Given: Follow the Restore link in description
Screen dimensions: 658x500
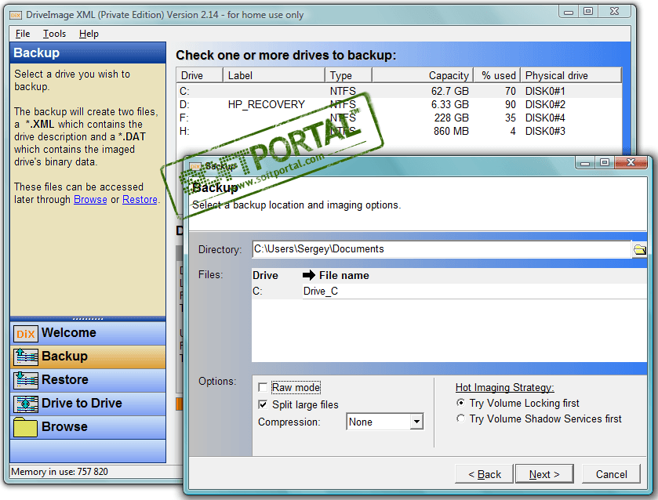Looking at the screenshot, I should (x=140, y=200).
